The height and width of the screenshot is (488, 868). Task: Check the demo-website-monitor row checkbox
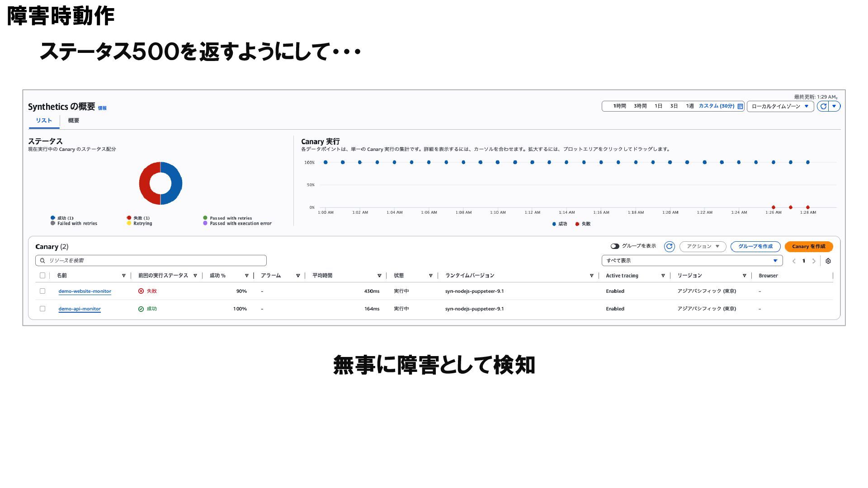[42, 291]
